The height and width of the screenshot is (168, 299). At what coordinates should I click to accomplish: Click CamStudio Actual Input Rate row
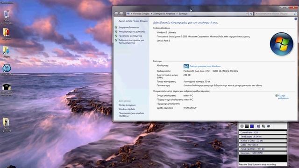tap(263, 149)
